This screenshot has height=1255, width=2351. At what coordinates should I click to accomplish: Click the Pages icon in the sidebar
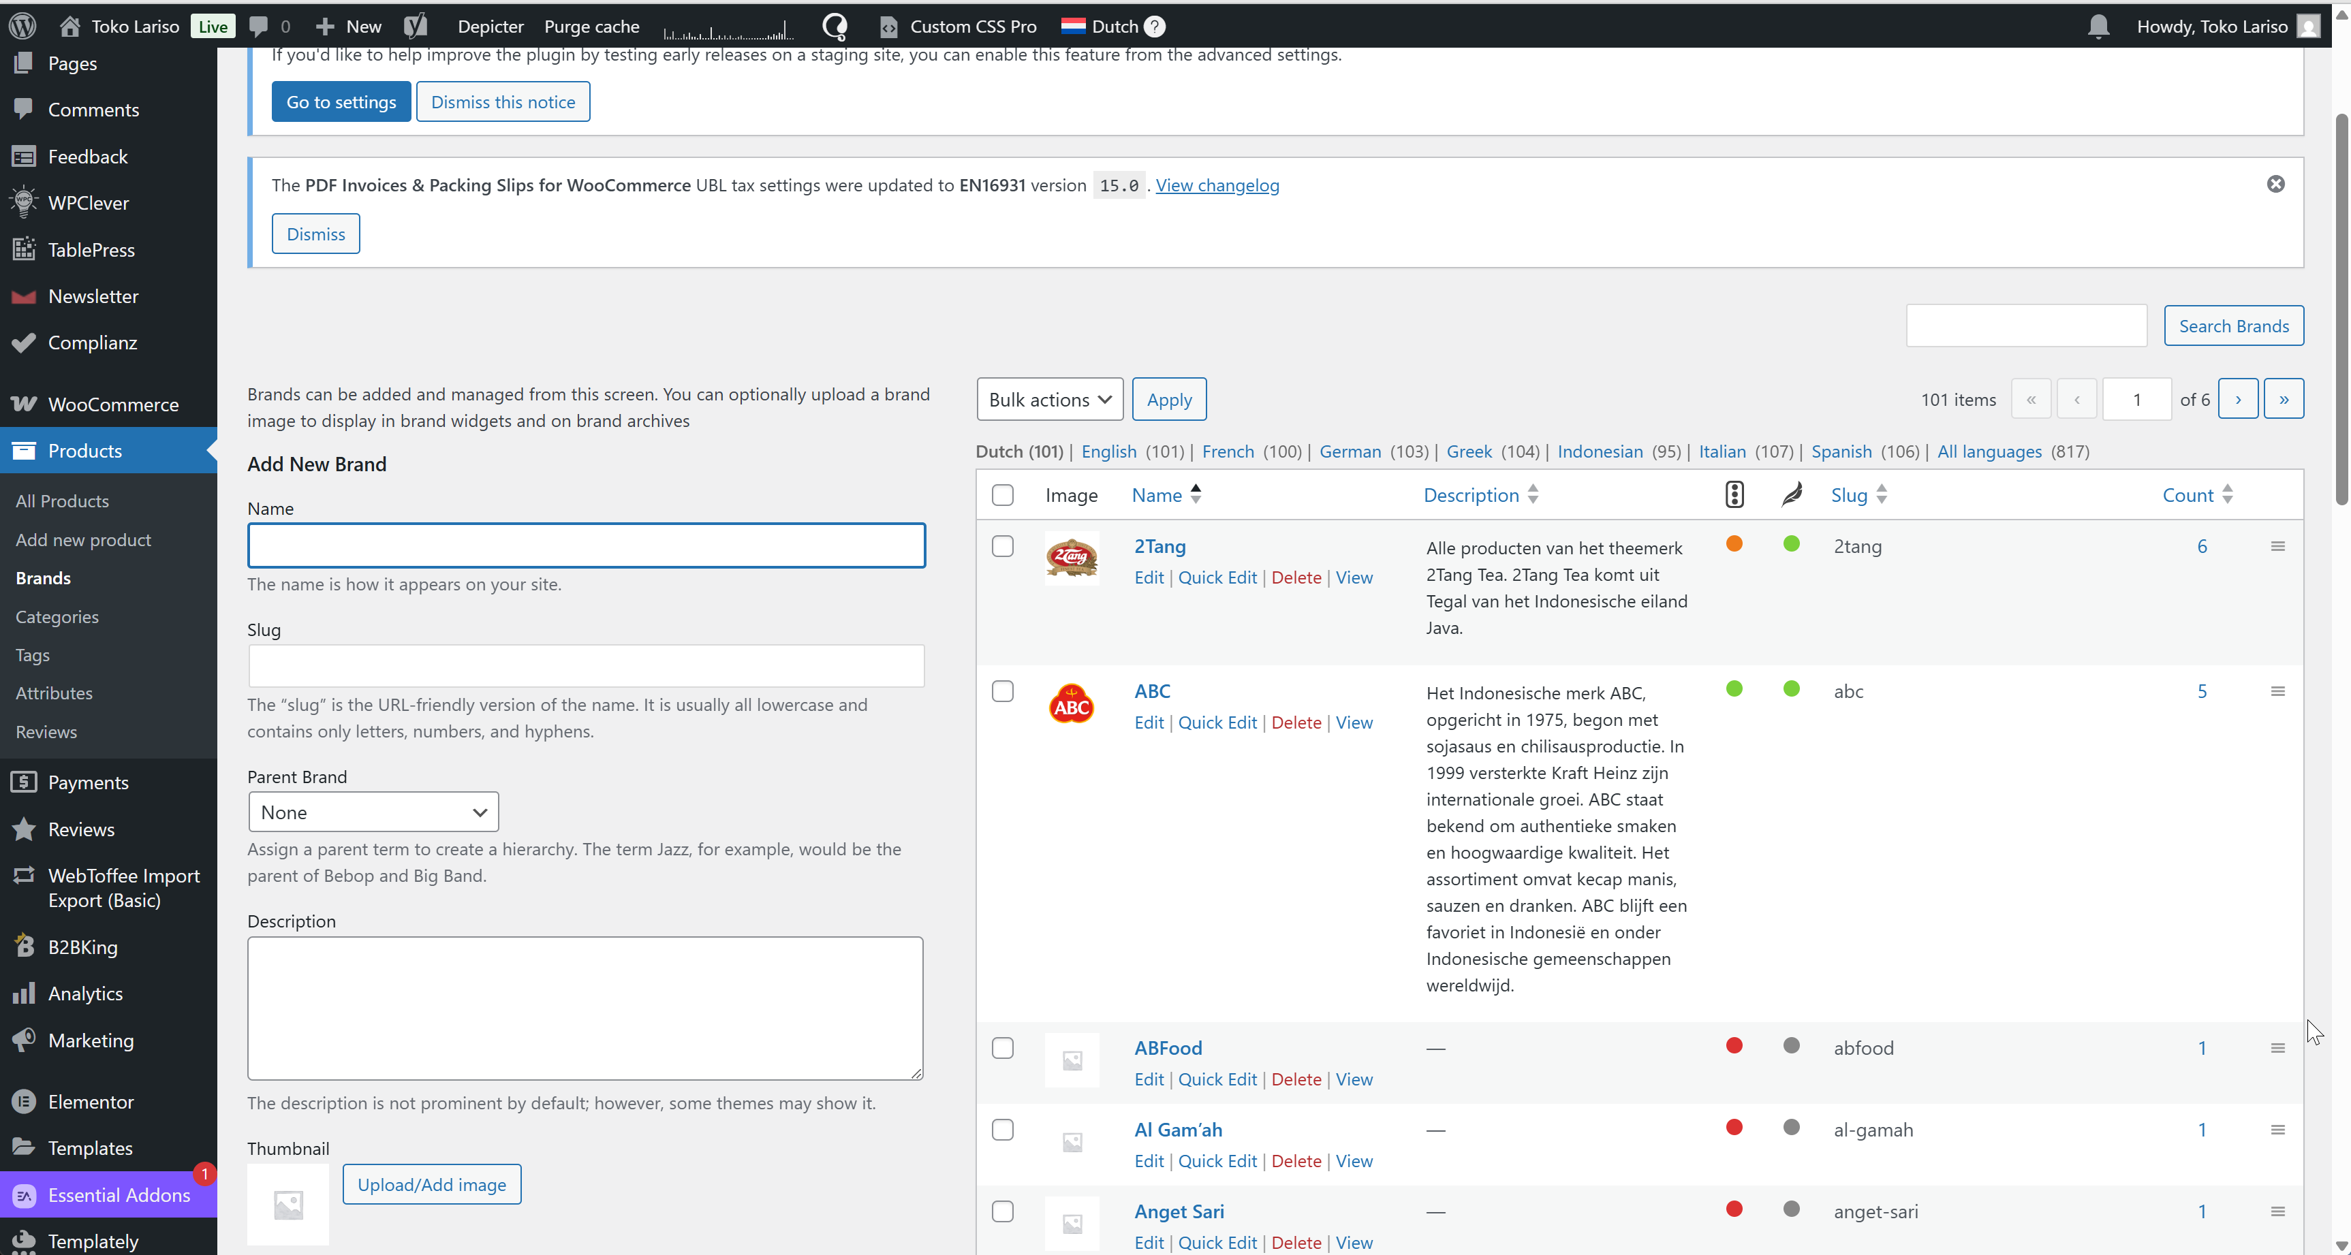coord(24,63)
